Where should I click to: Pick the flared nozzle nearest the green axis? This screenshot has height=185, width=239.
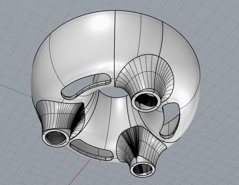(x=60, y=123)
